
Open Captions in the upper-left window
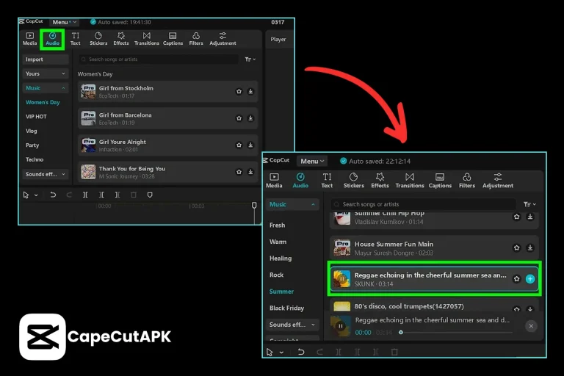(173, 38)
